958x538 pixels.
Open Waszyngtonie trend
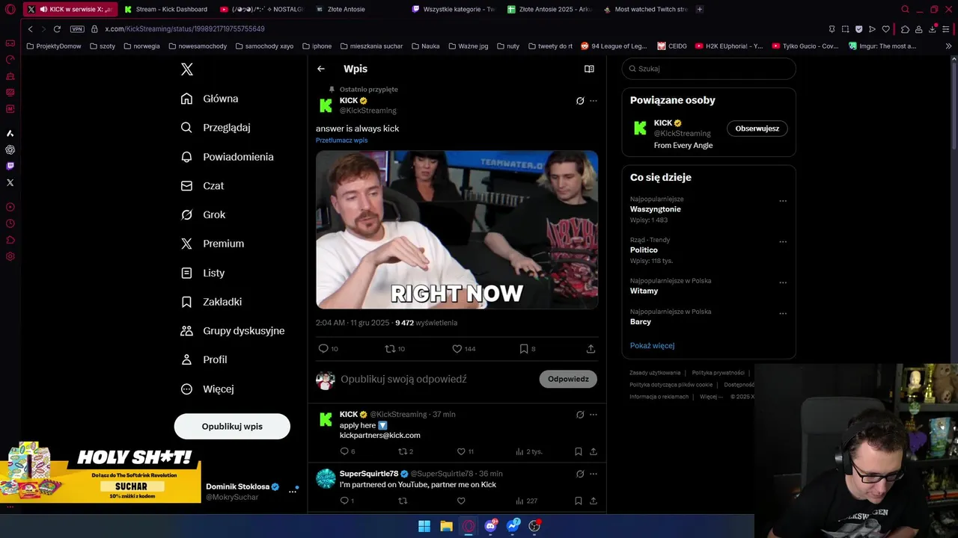click(656, 209)
